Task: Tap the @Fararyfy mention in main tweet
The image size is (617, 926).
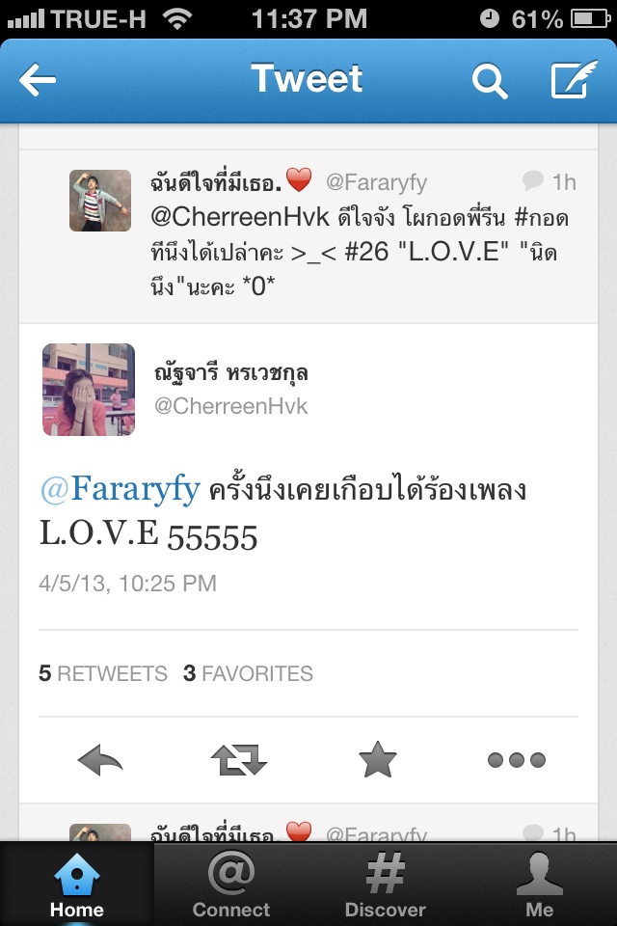Action: 121,489
